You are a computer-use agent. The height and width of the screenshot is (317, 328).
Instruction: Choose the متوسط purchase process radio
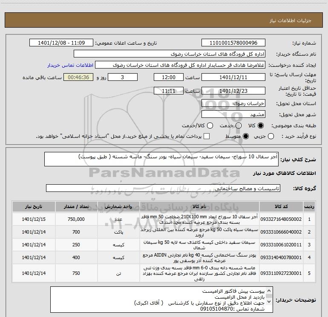tap(246, 137)
